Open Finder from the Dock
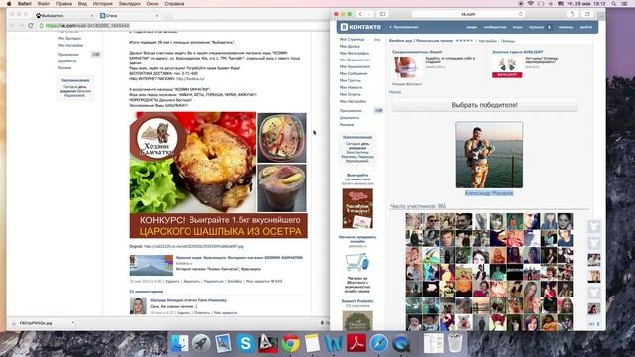635x357 pixels. click(180, 344)
